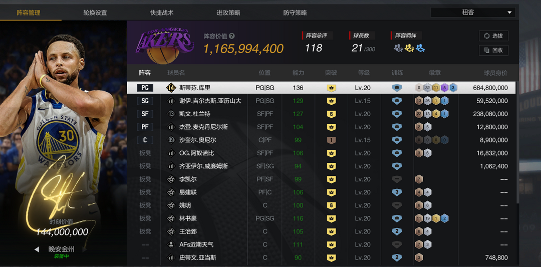Click 斯蒂芬.库里's purple badge 5
541x267 pixels.
pyautogui.click(x=444, y=88)
